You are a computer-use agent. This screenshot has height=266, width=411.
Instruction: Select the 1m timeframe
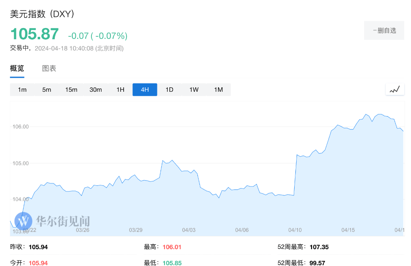(22, 90)
